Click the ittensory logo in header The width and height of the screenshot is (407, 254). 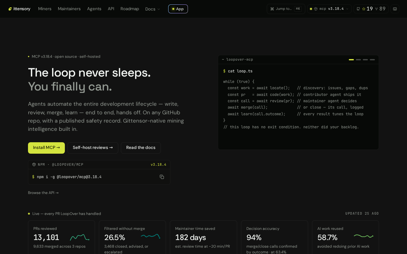tap(19, 9)
